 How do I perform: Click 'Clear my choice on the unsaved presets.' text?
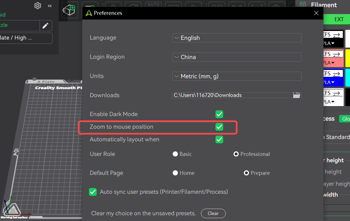point(143,213)
